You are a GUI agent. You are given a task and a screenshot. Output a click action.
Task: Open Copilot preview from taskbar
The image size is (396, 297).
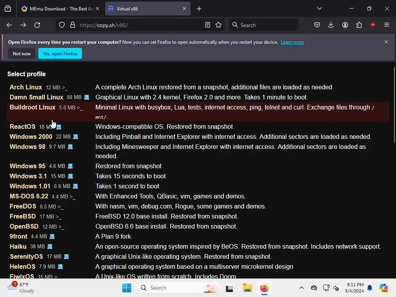click(384, 288)
